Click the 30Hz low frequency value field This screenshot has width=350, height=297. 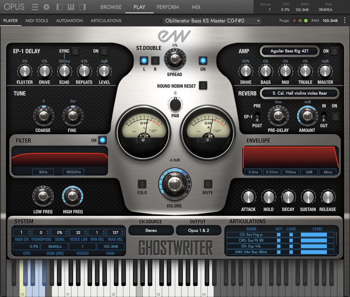click(x=43, y=172)
